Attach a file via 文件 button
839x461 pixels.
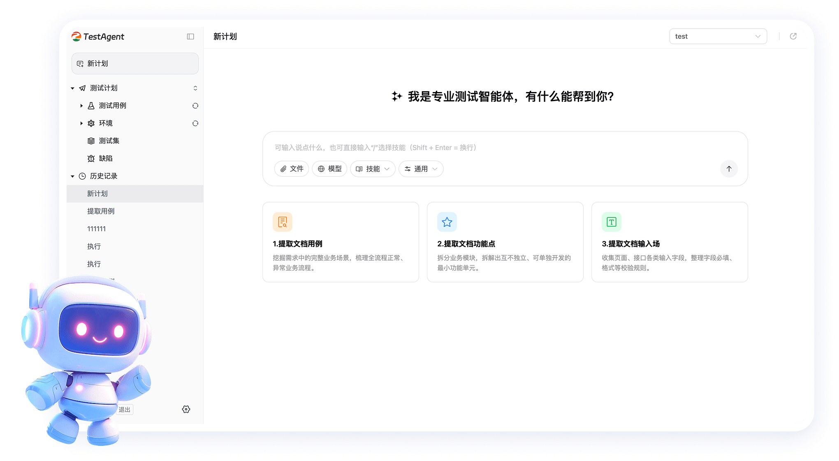(x=292, y=169)
